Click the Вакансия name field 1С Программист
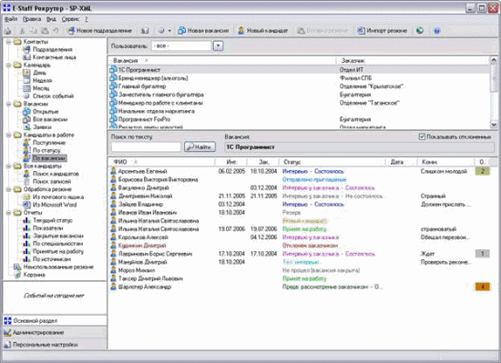Viewport: 501px width, 363px height. click(359, 147)
